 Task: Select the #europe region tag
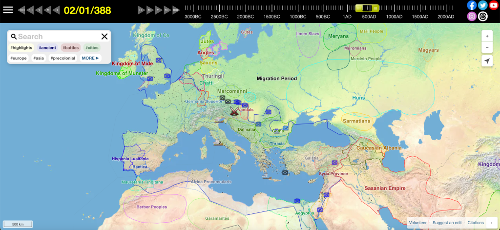click(x=19, y=58)
